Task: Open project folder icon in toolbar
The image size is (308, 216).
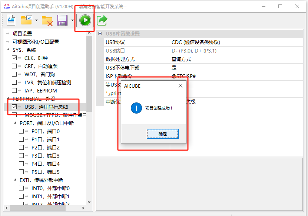Action: tap(27, 20)
